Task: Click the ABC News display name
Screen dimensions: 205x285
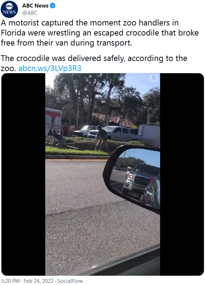Action: tap(35, 6)
